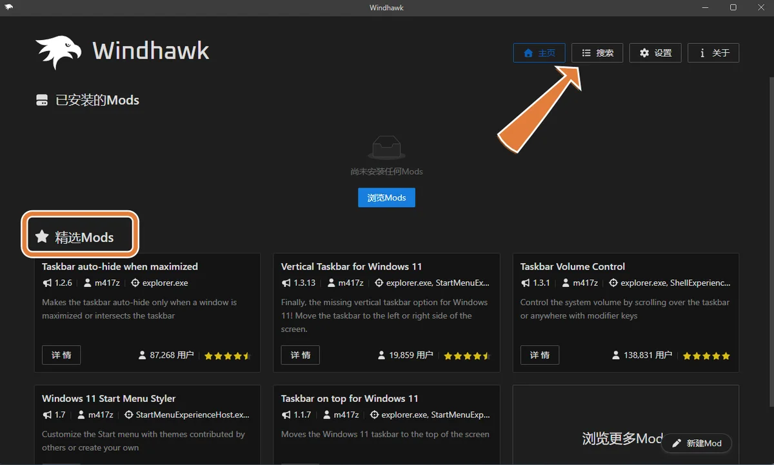Image resolution: width=774 pixels, height=465 pixels.
Task: Click the 已安装的Mods heading
Action: click(x=97, y=101)
